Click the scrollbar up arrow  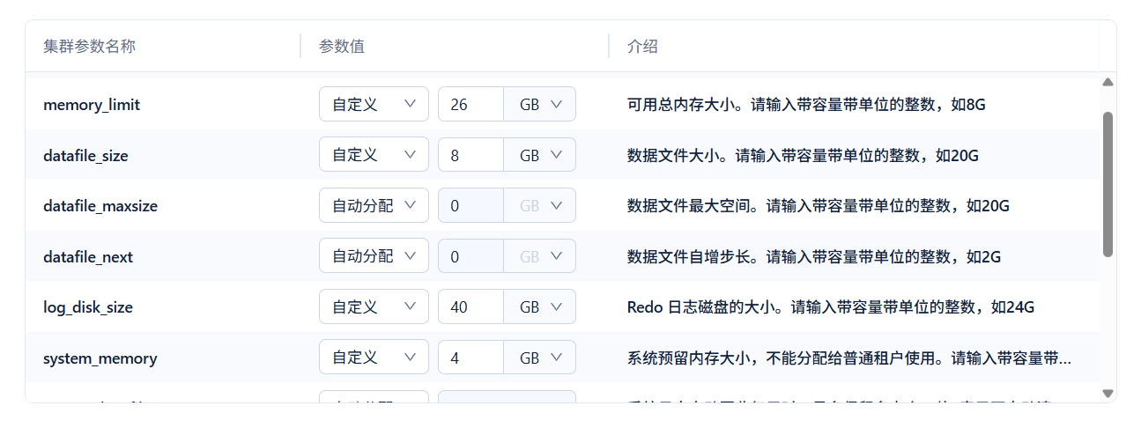coord(1108,82)
